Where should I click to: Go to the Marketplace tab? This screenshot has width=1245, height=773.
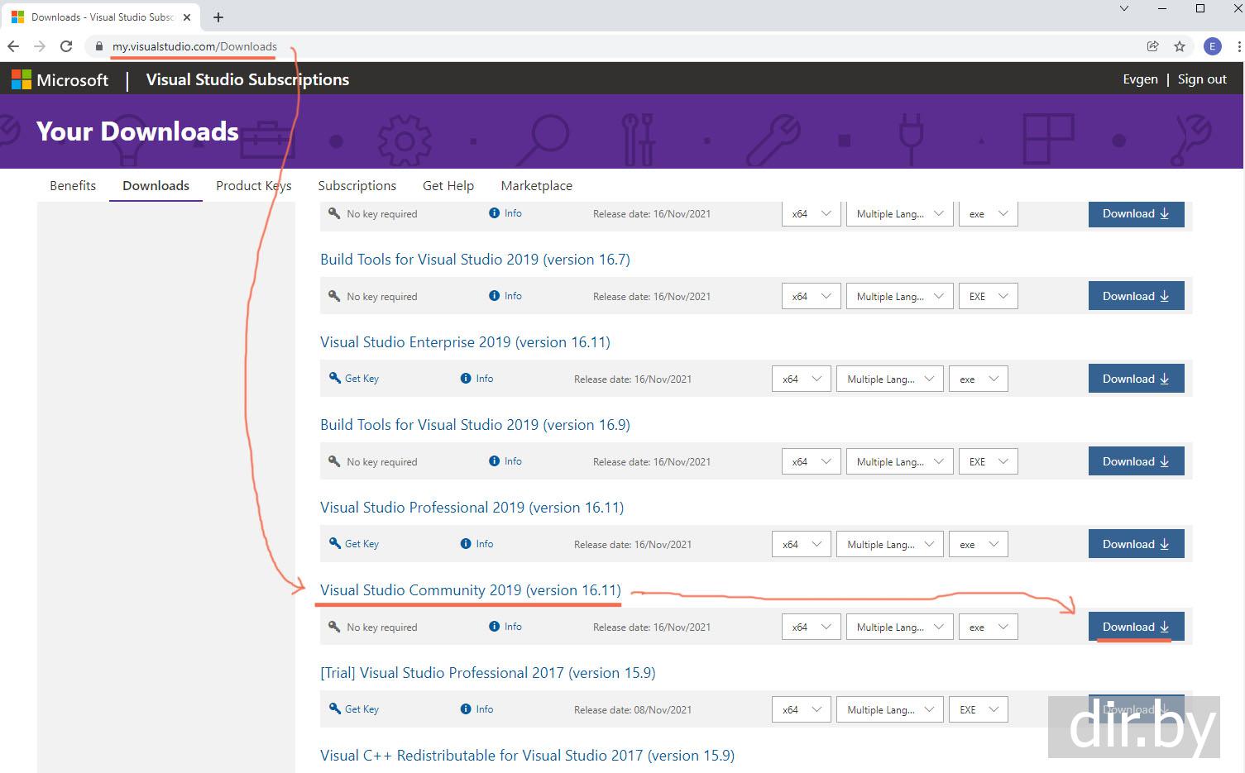click(536, 185)
